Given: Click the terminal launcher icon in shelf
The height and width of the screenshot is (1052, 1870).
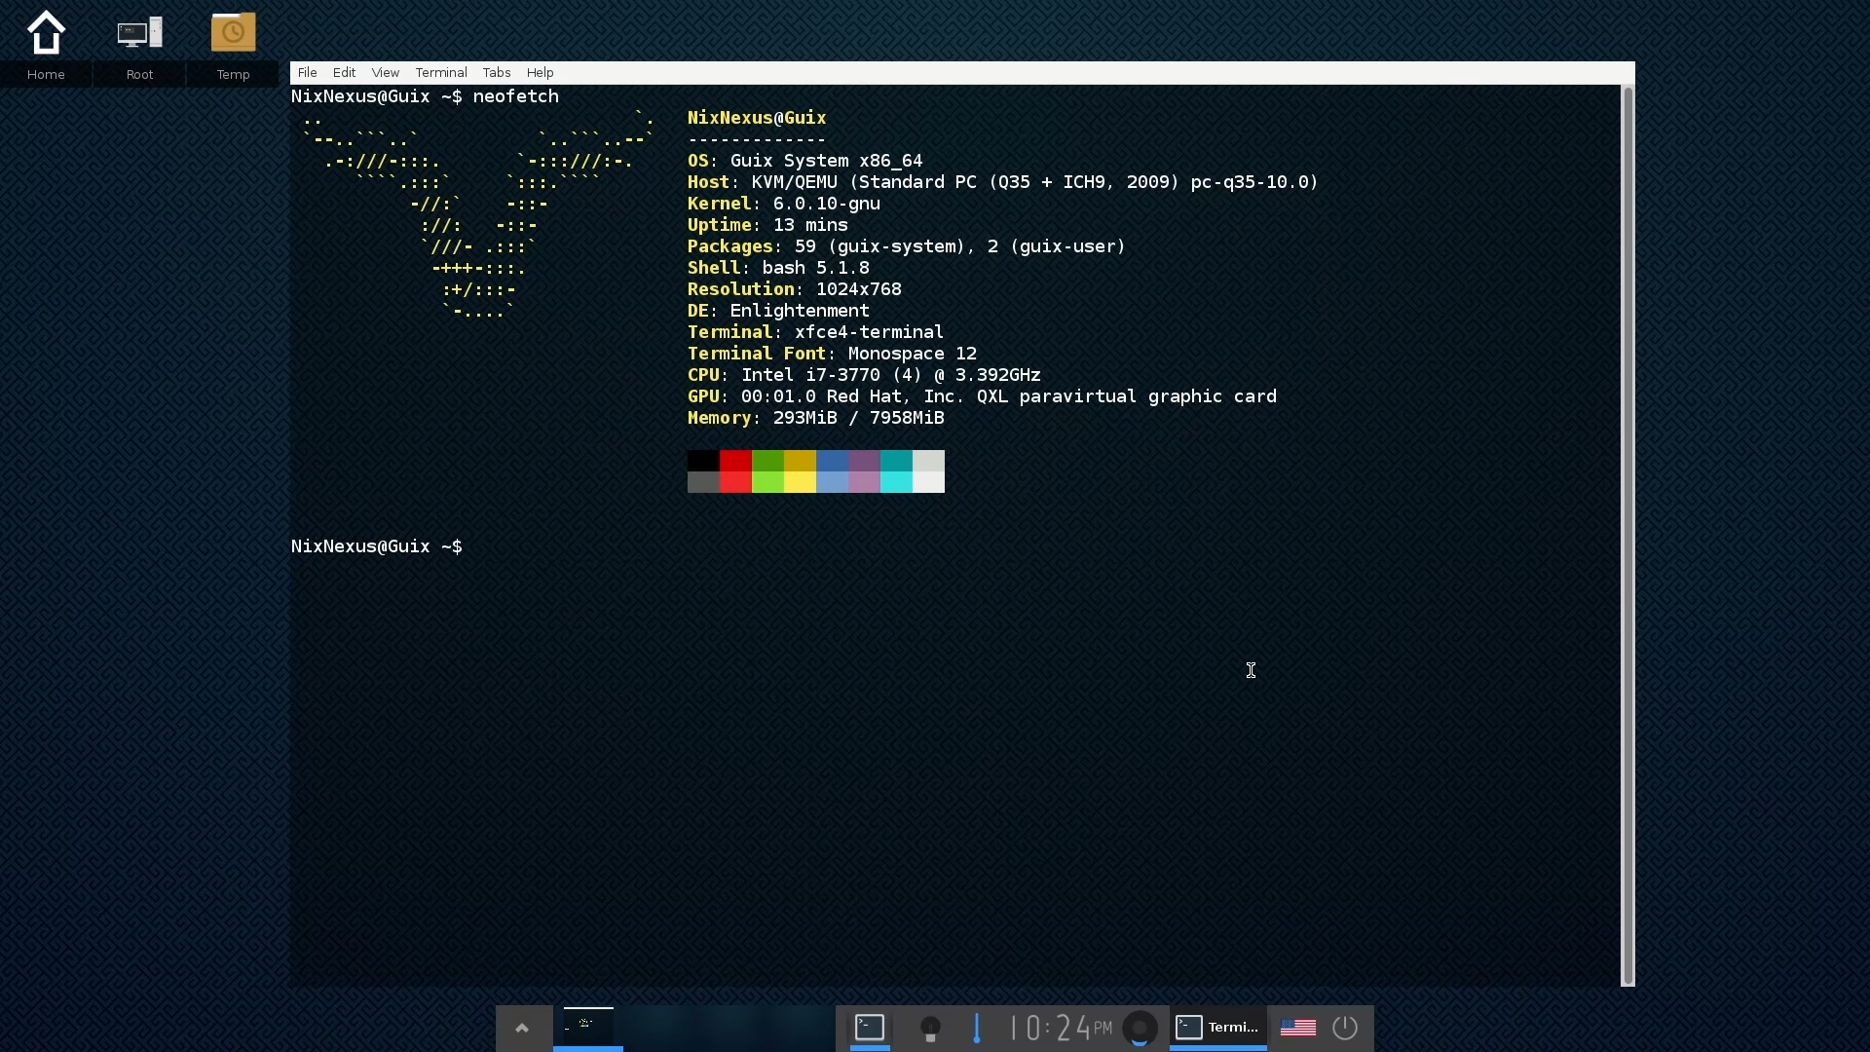Looking at the screenshot, I should 870,1028.
